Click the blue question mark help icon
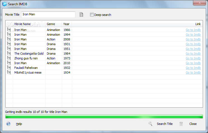 pos(8,124)
